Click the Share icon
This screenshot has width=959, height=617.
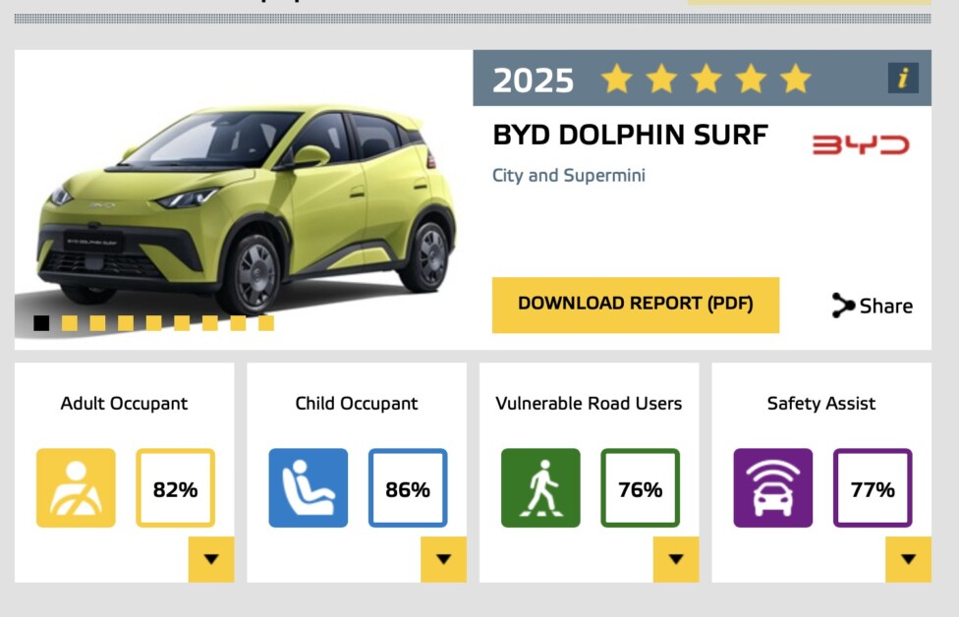(x=843, y=306)
